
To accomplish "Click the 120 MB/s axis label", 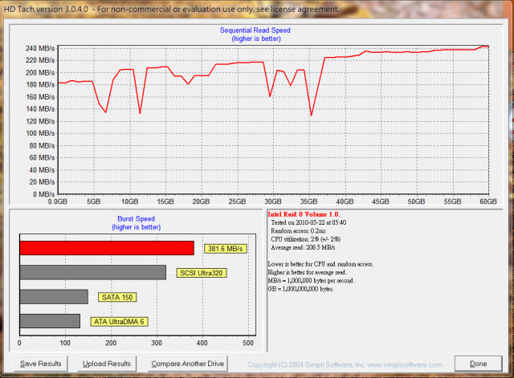I will (40, 121).
